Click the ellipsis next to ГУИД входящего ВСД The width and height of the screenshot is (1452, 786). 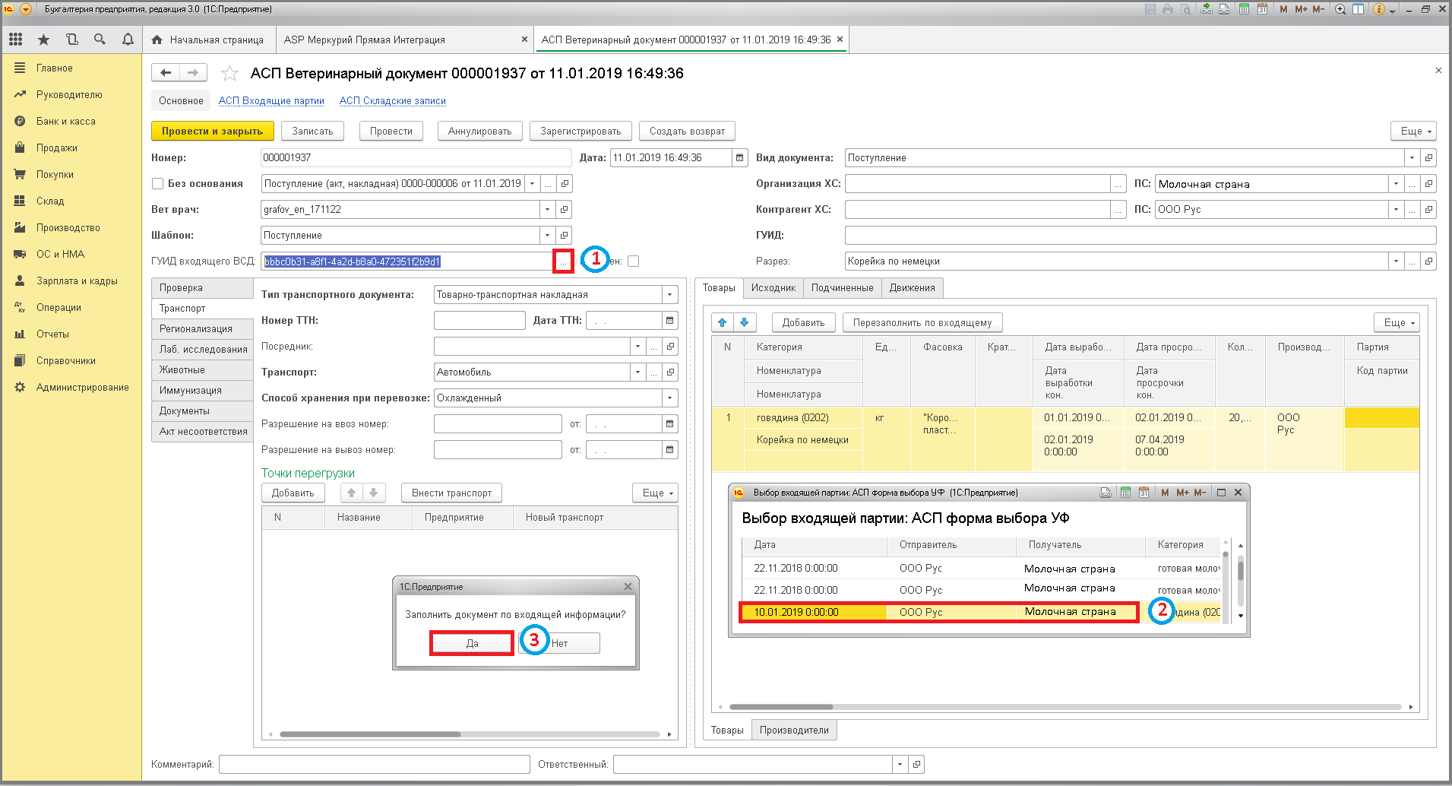[x=563, y=261]
